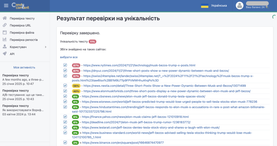
Task: Open the dnyuz.com three-short-posts link
Action: tap(156, 71)
